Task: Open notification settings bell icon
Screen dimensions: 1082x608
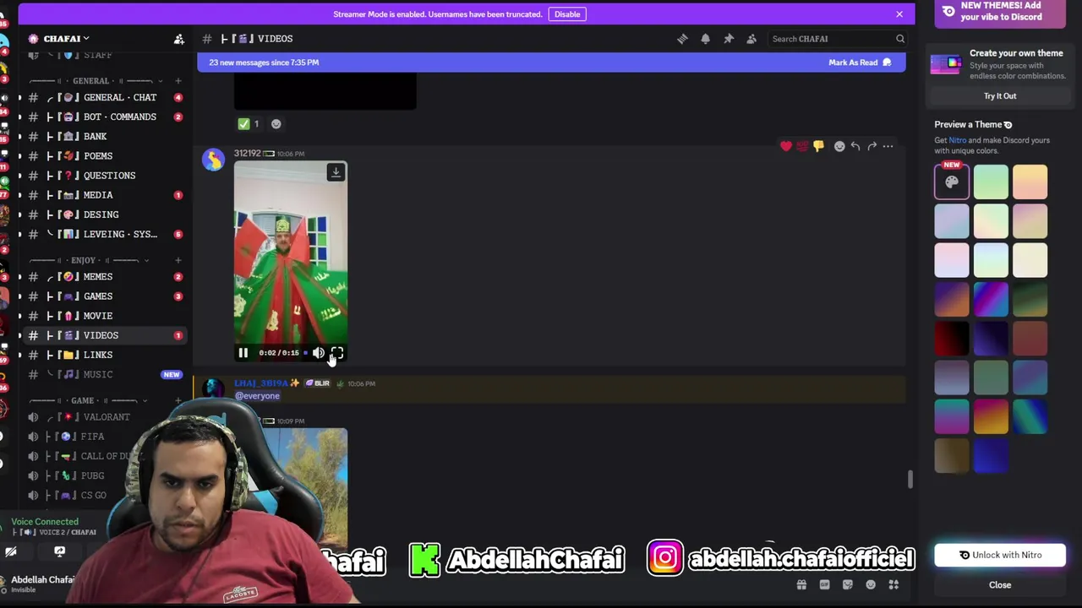Action: tap(705, 39)
